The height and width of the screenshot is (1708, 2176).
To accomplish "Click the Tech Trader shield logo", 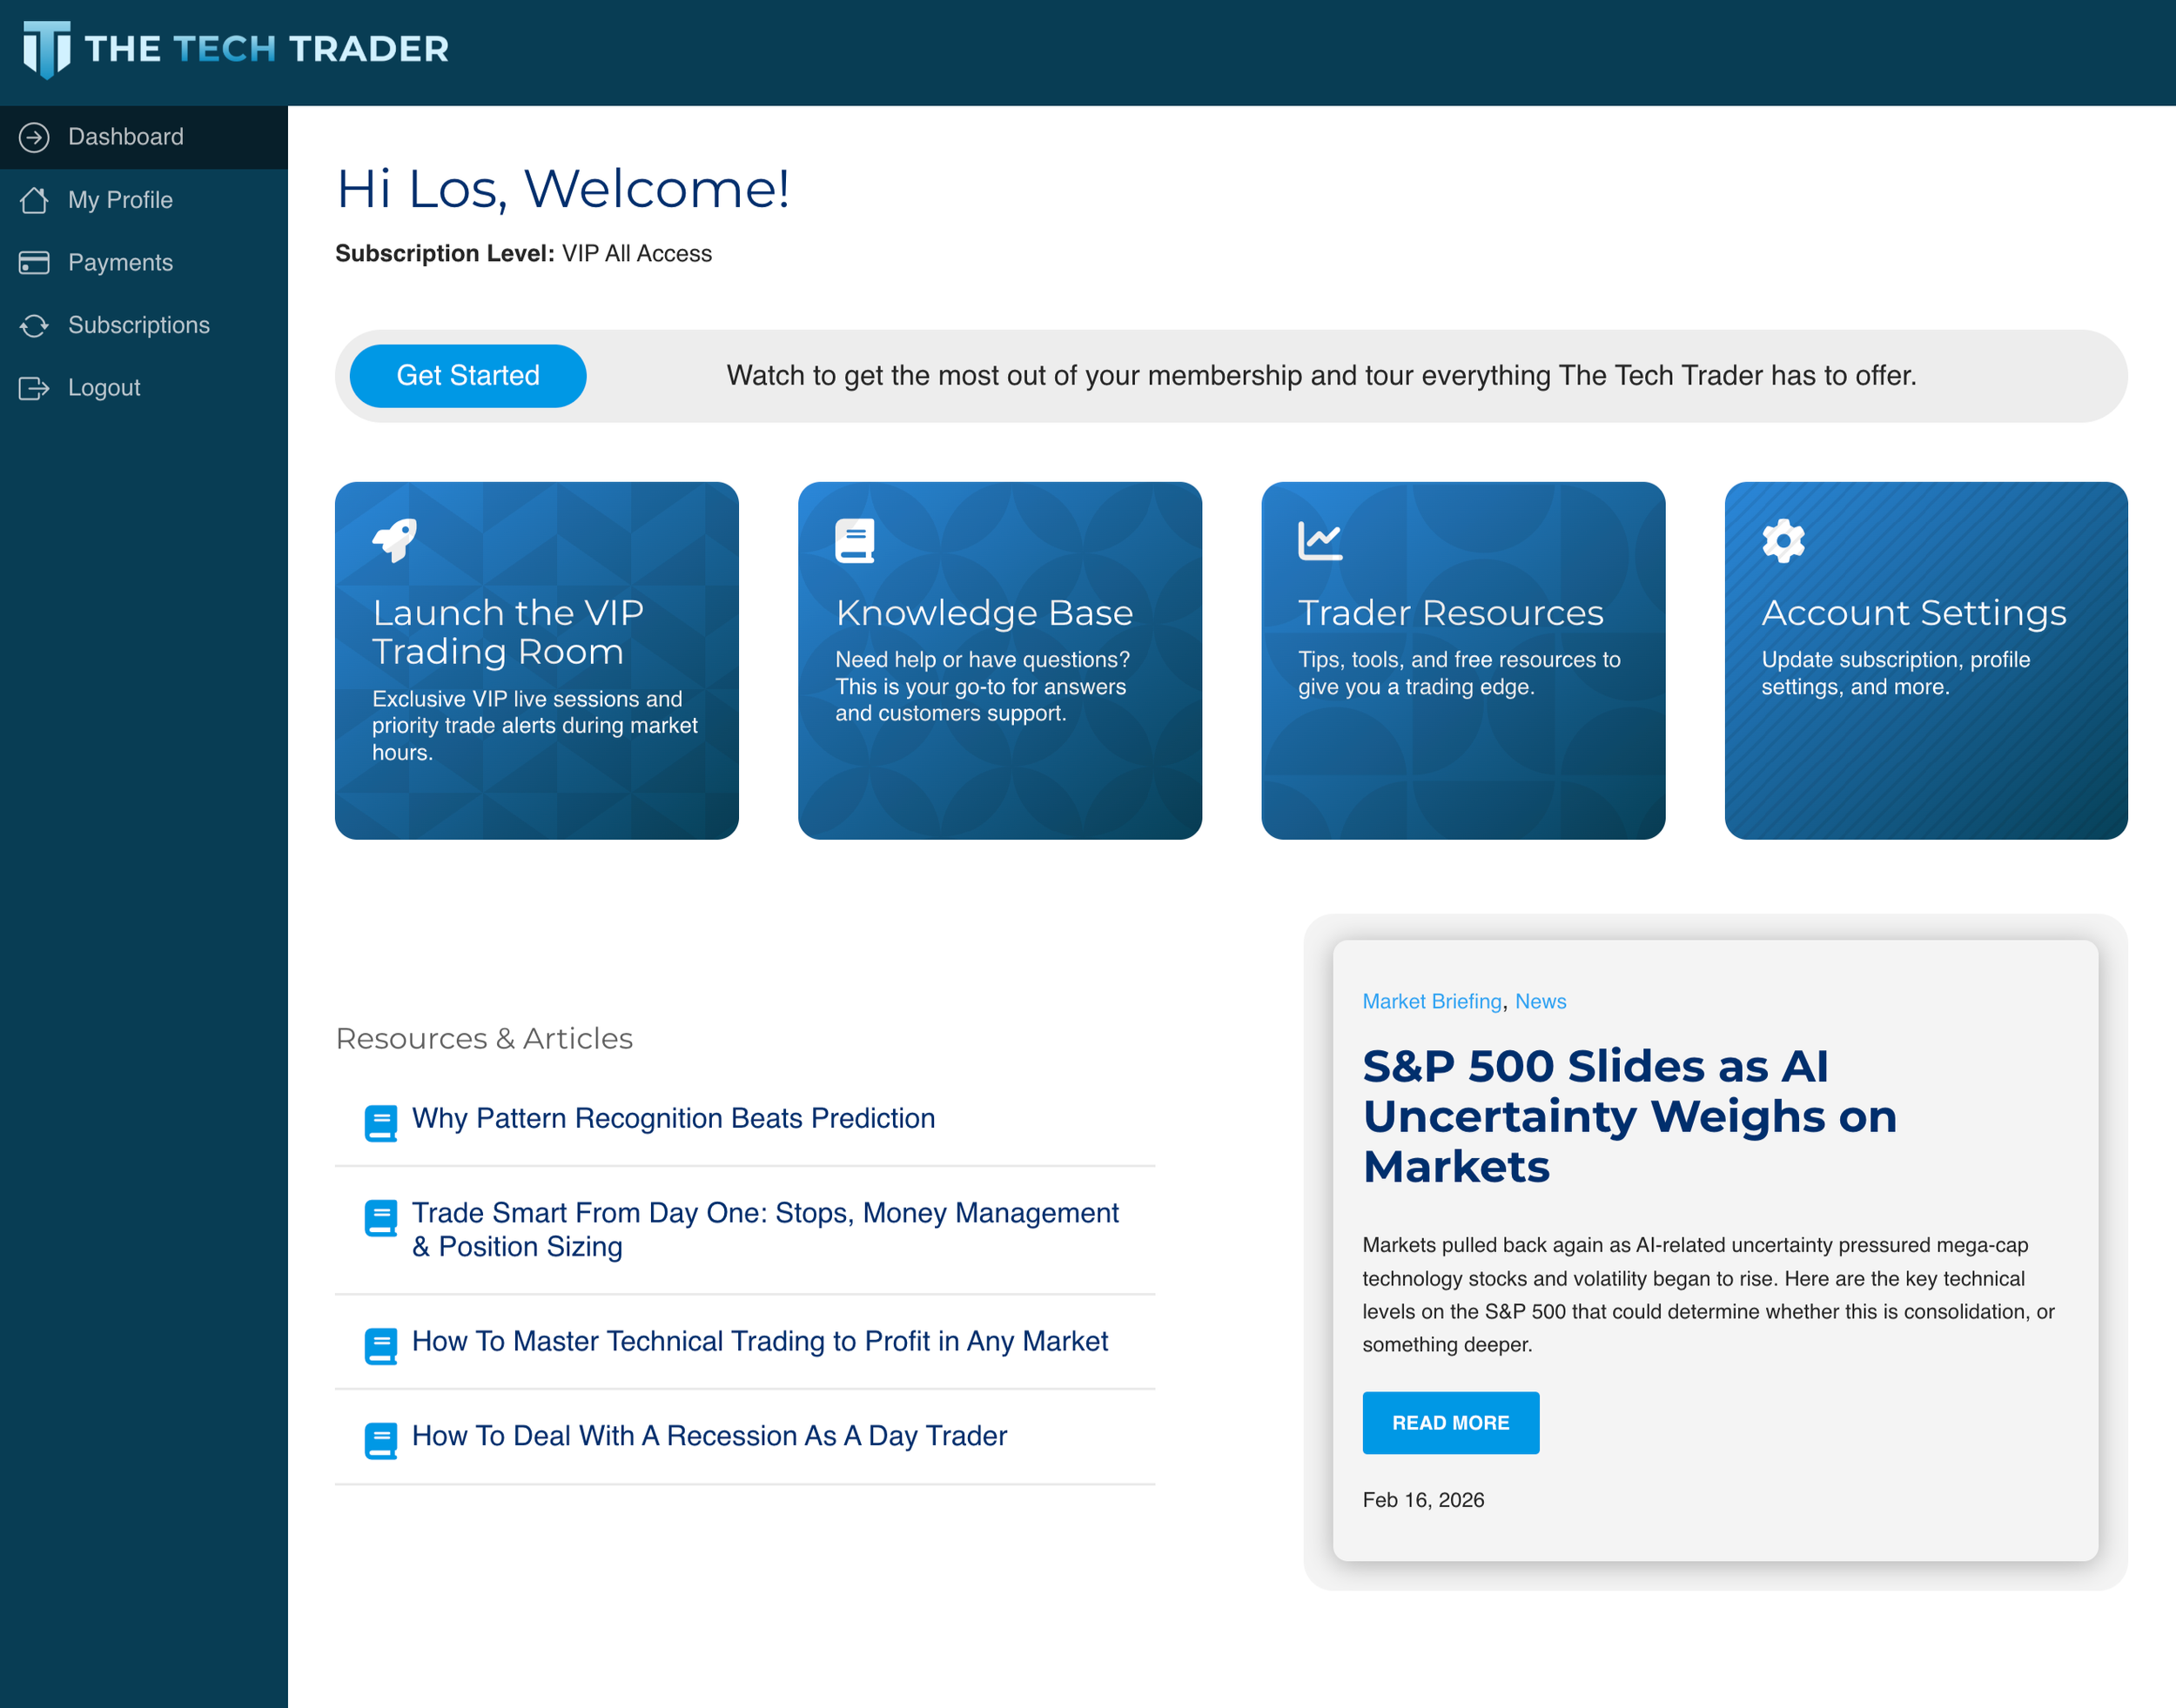I will [x=47, y=49].
